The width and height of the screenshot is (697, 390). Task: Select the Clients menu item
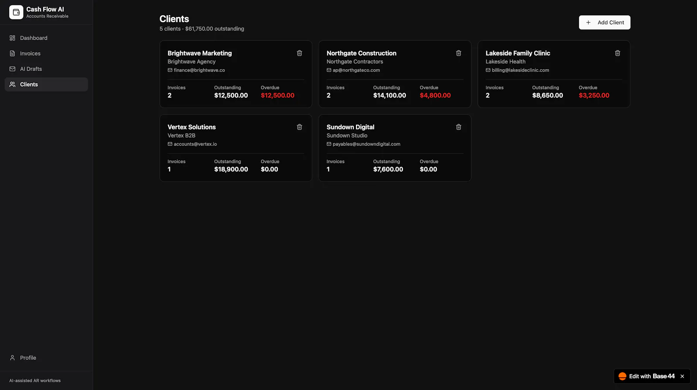click(x=46, y=84)
